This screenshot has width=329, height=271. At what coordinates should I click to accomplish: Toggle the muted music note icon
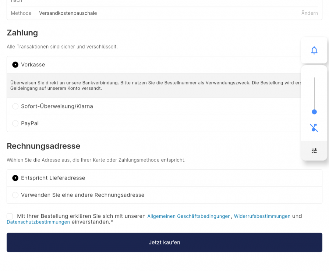point(314,128)
